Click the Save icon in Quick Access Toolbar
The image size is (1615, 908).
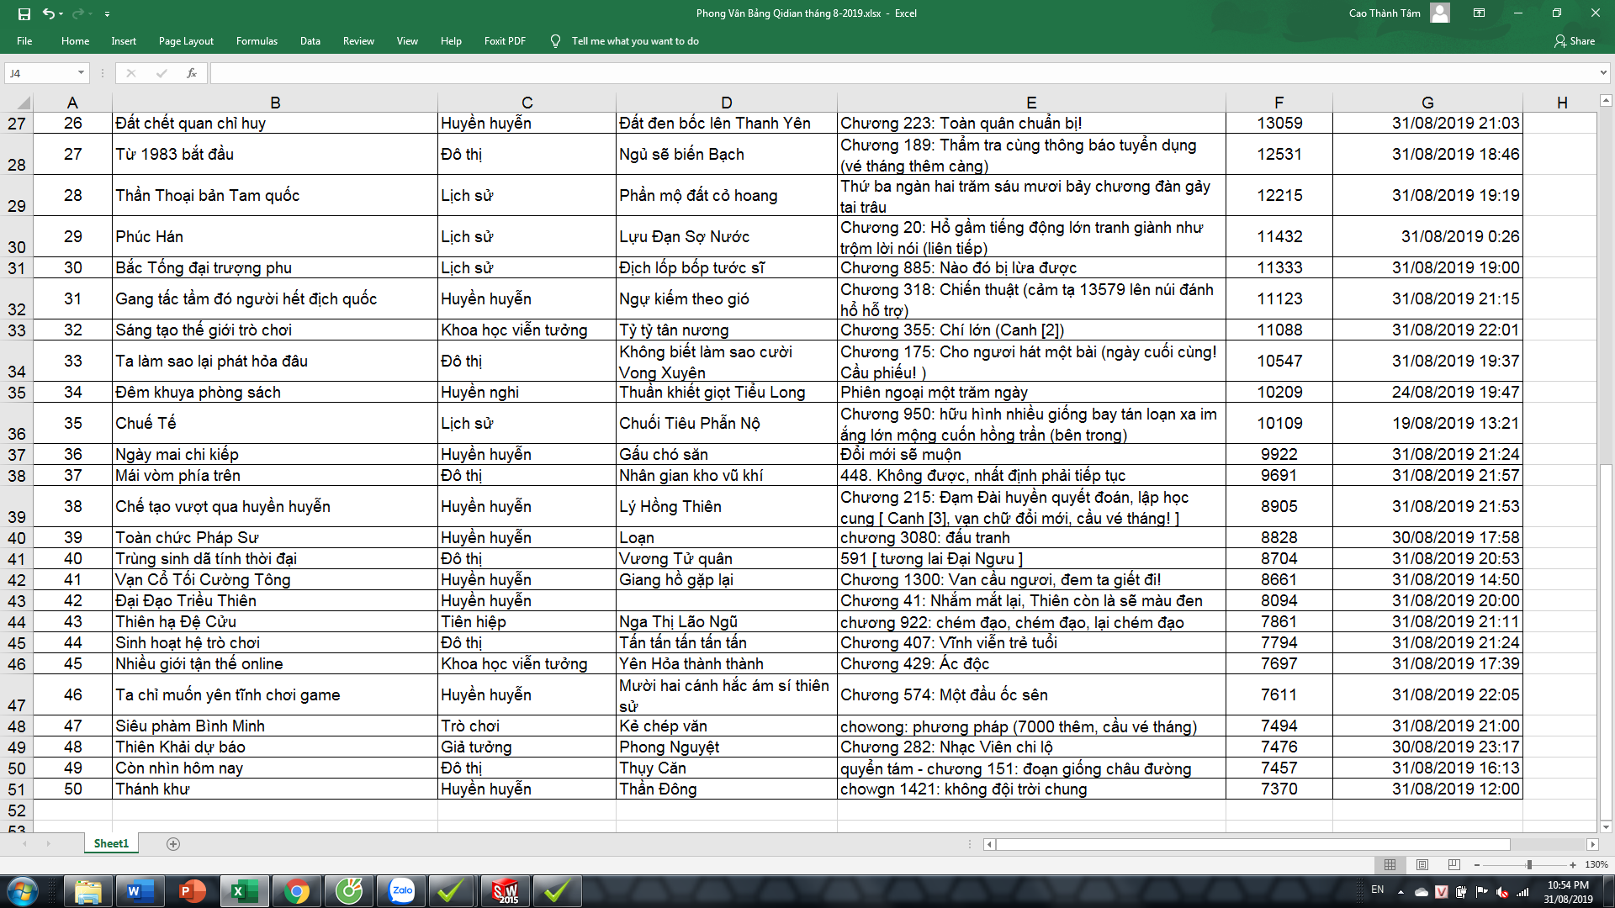point(24,13)
